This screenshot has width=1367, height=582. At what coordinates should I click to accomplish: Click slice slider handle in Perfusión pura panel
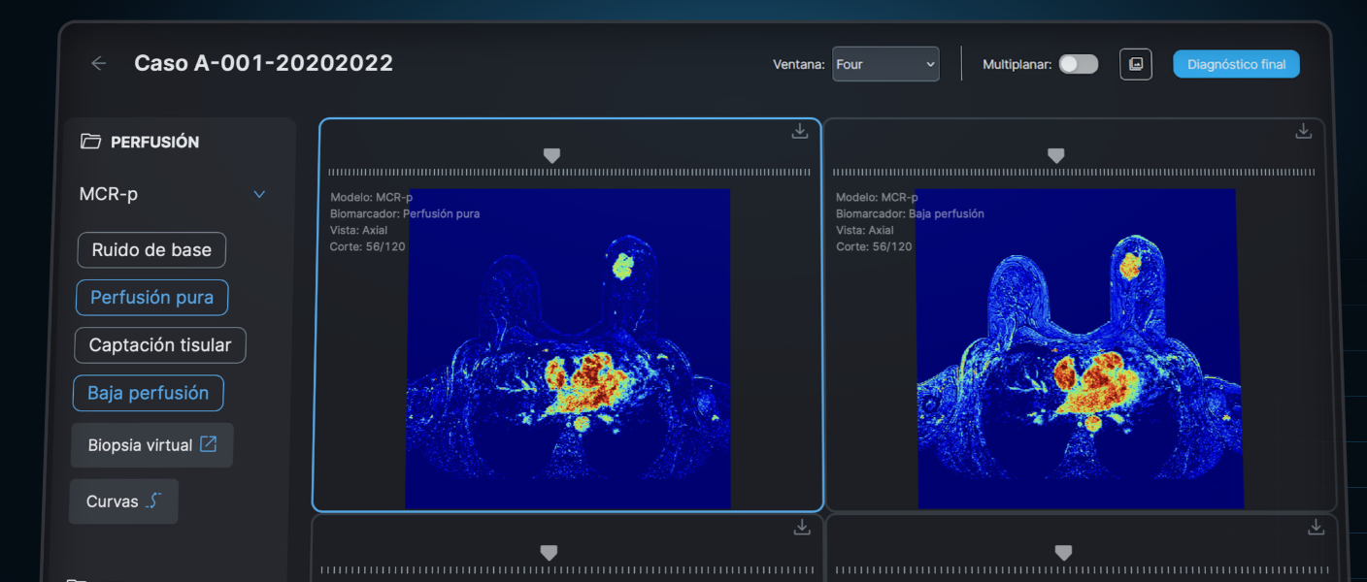pyautogui.click(x=551, y=155)
